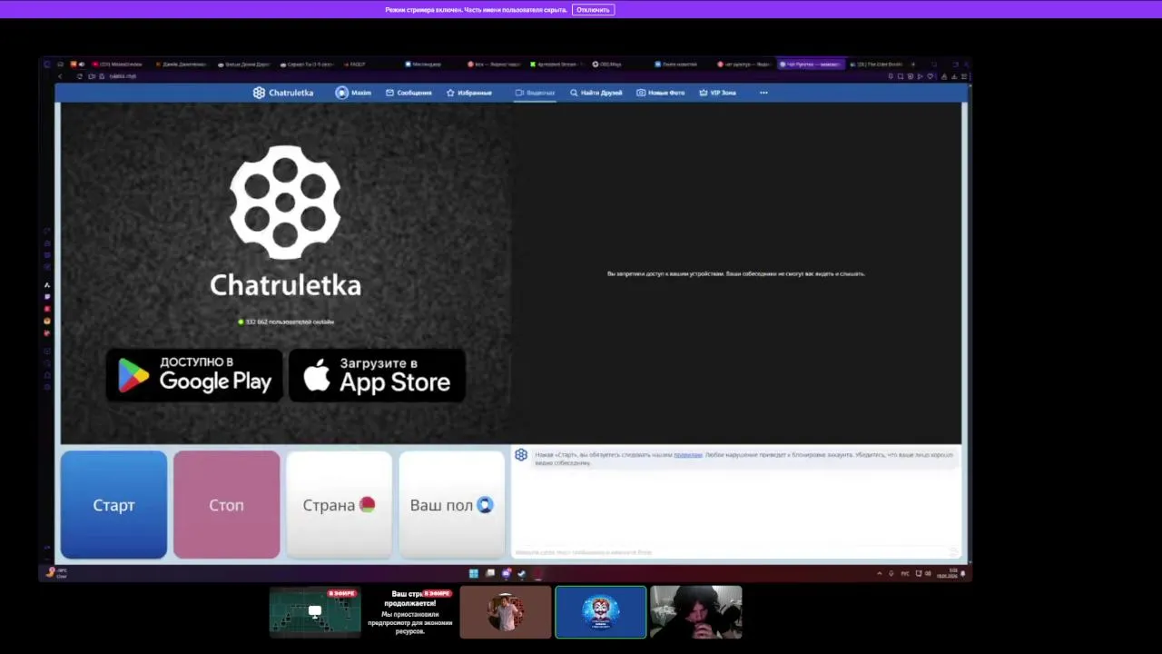Click the Chatruletka icon beside the rules notice
This screenshot has width=1162, height=654.
(521, 455)
